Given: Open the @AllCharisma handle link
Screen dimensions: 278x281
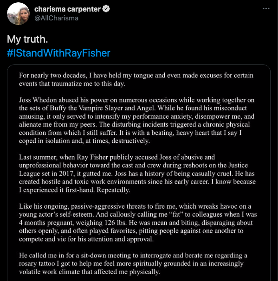Looking at the screenshot, I should point(56,18).
